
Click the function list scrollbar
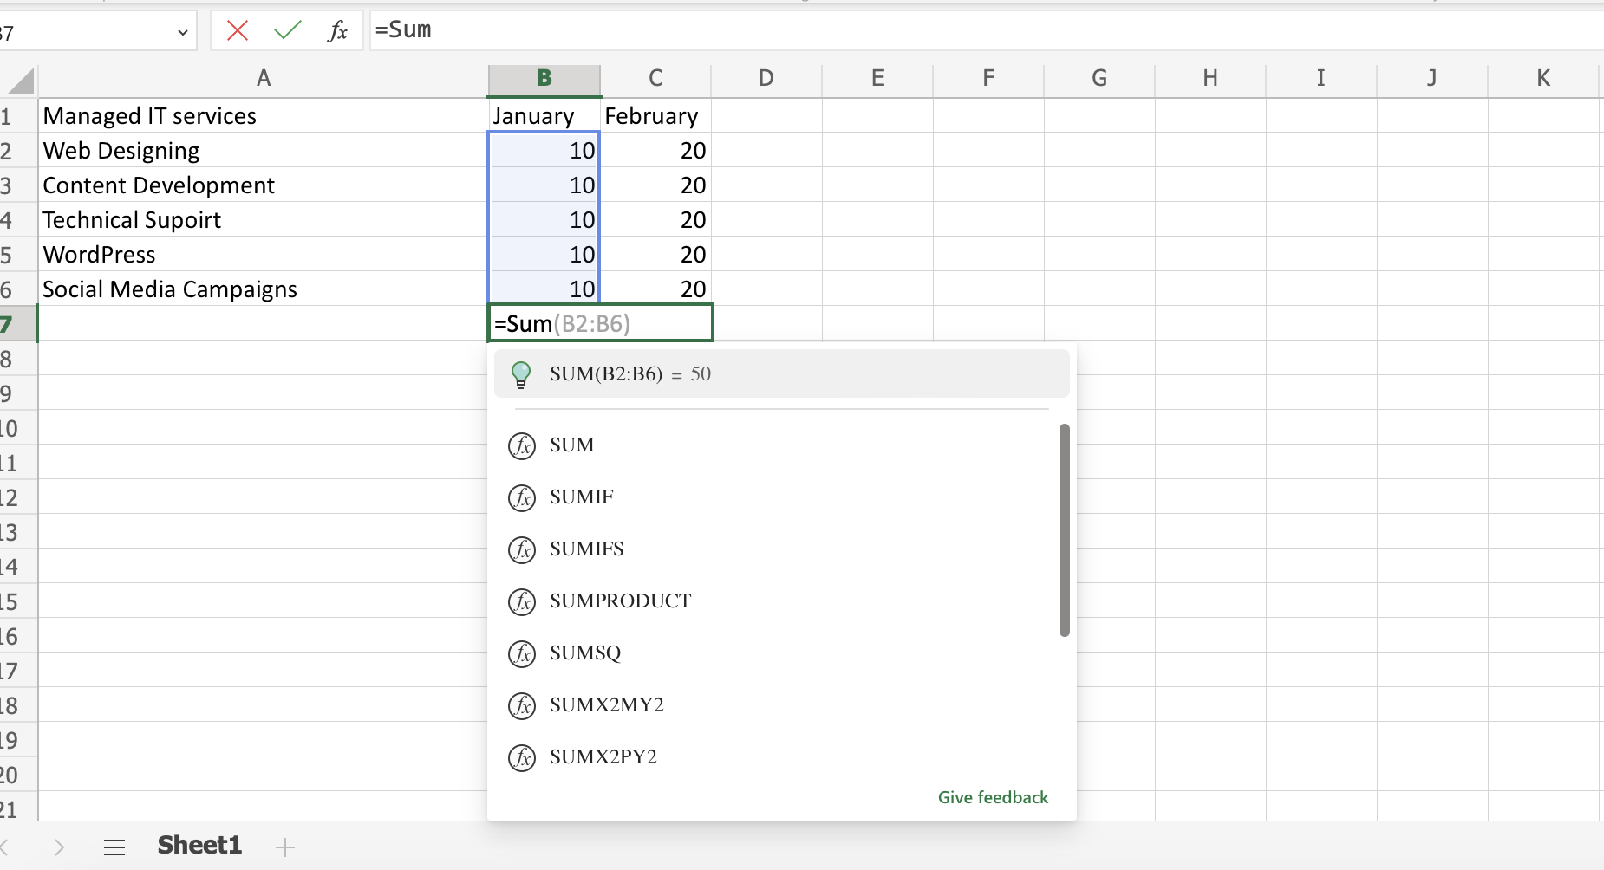(x=1064, y=530)
